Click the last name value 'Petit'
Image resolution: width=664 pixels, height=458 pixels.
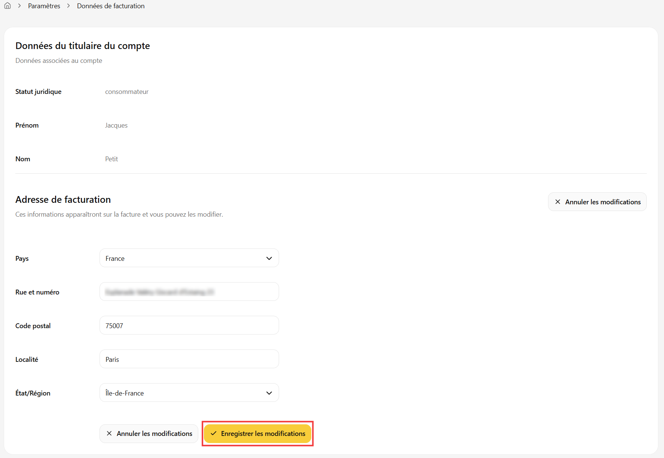click(x=111, y=159)
